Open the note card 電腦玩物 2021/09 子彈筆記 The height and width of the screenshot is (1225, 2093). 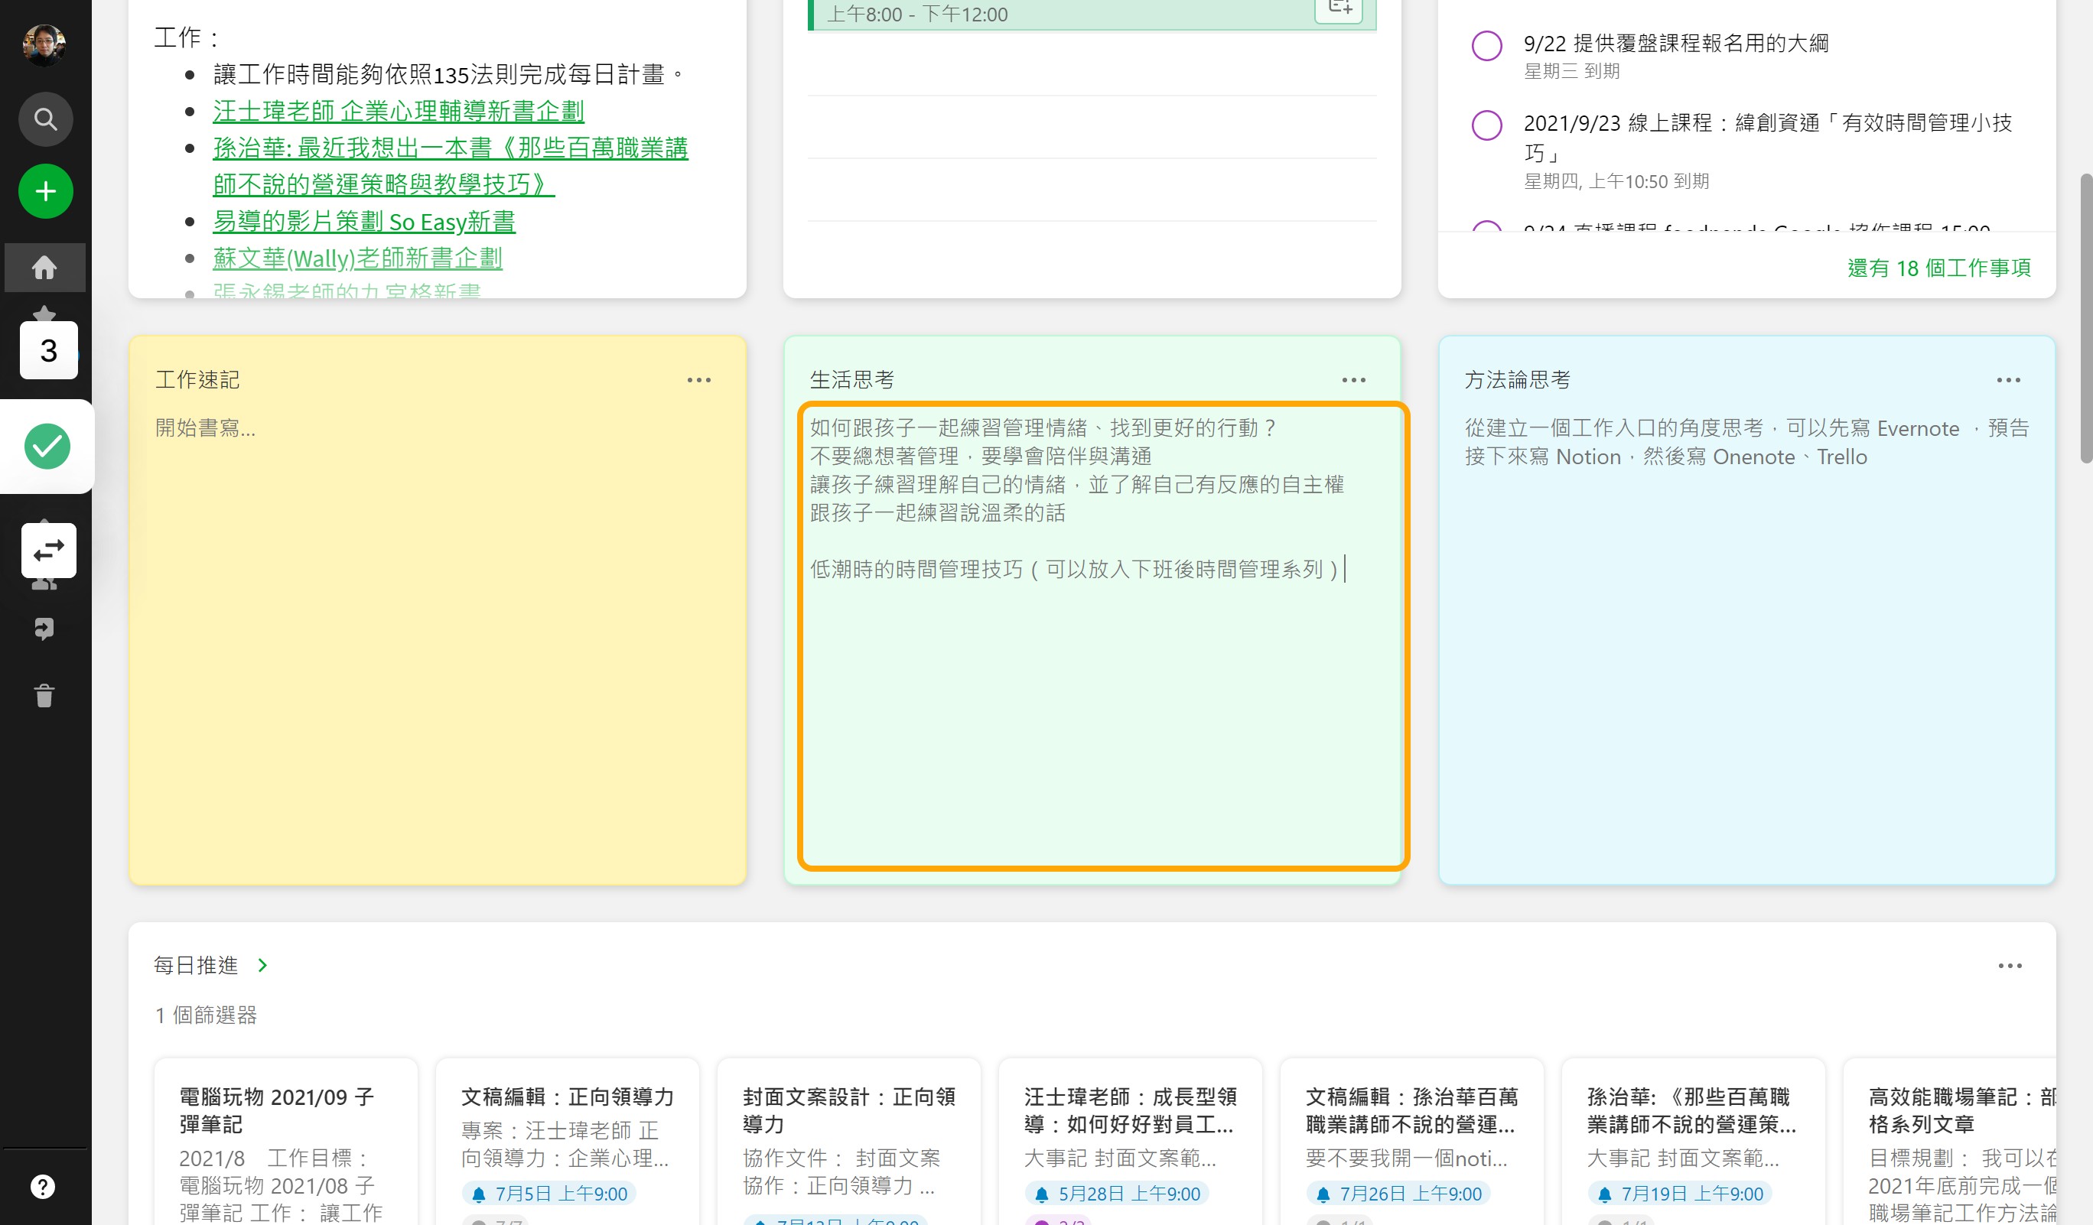285,1141
